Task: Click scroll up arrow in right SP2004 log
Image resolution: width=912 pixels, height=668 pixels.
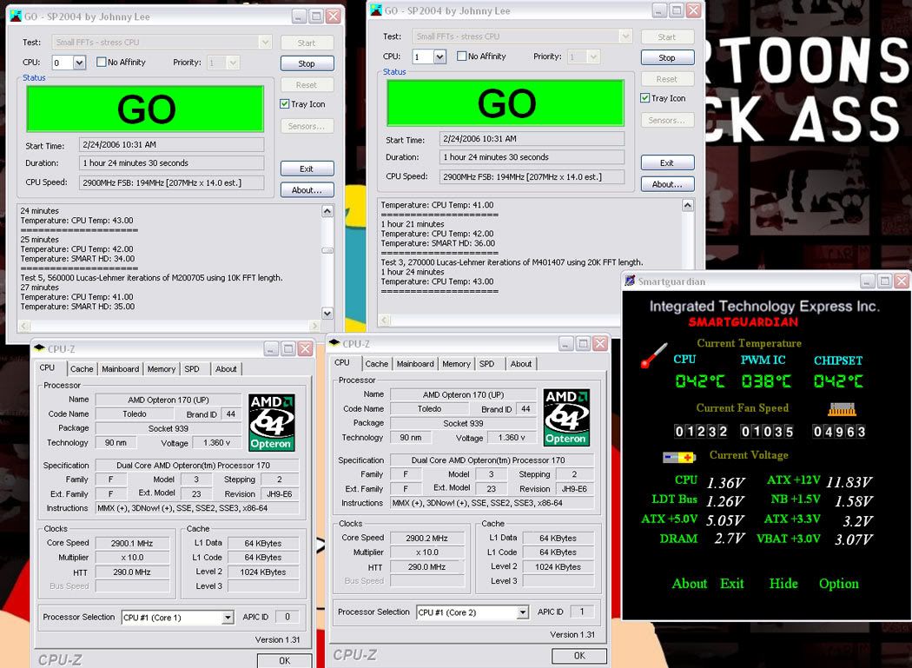Action: point(688,205)
